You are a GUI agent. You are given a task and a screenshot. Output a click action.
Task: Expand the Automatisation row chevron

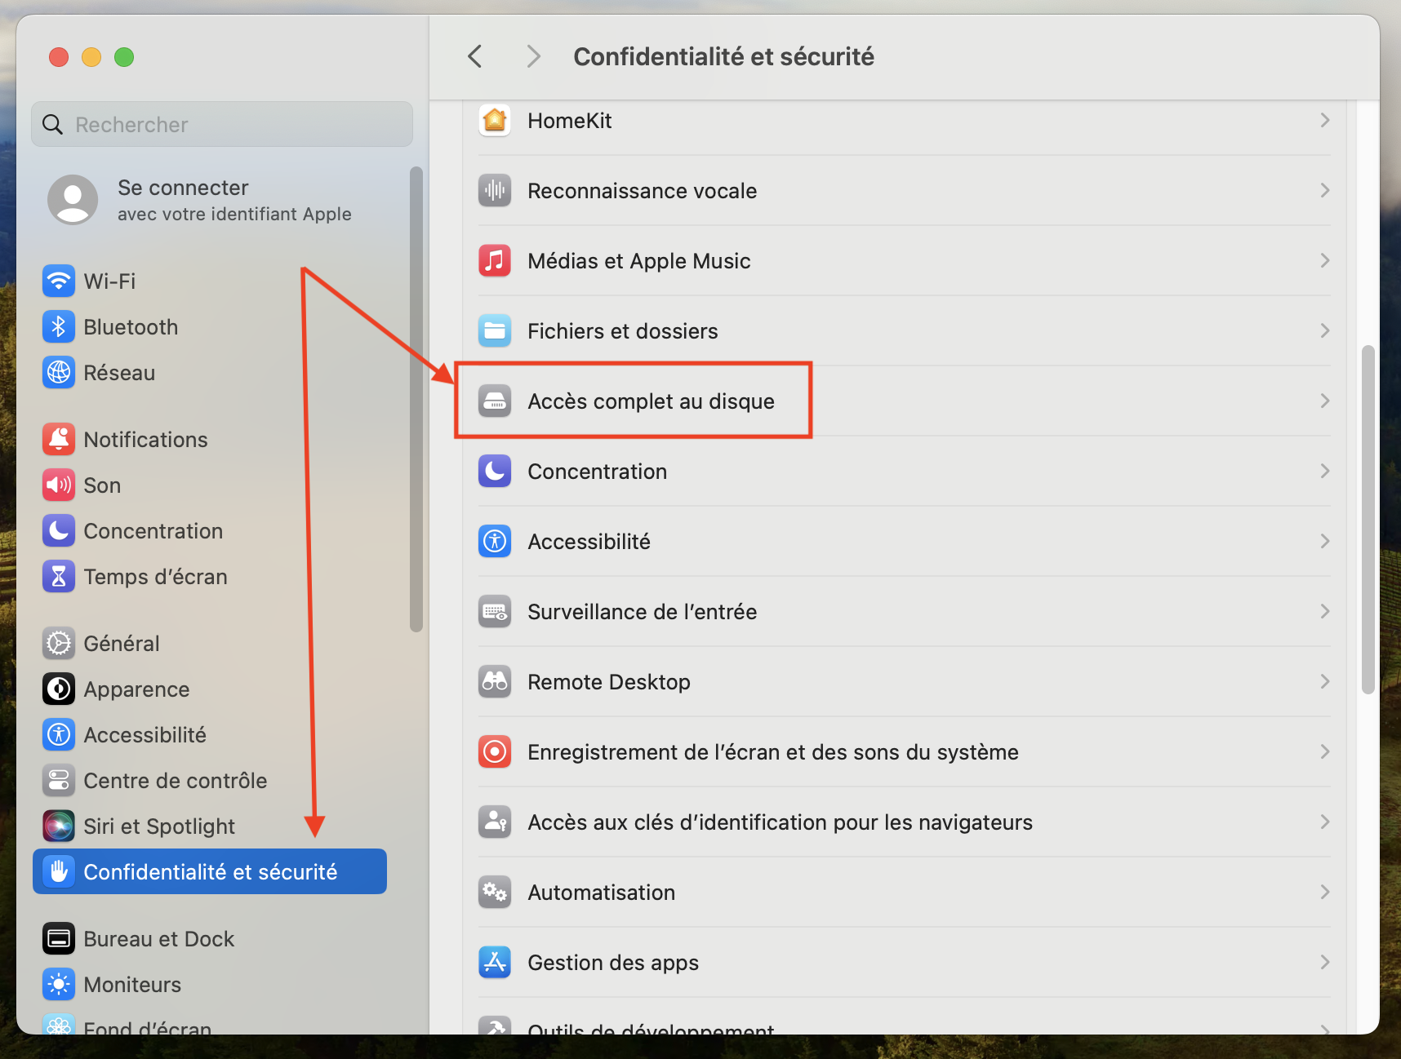click(x=1324, y=893)
